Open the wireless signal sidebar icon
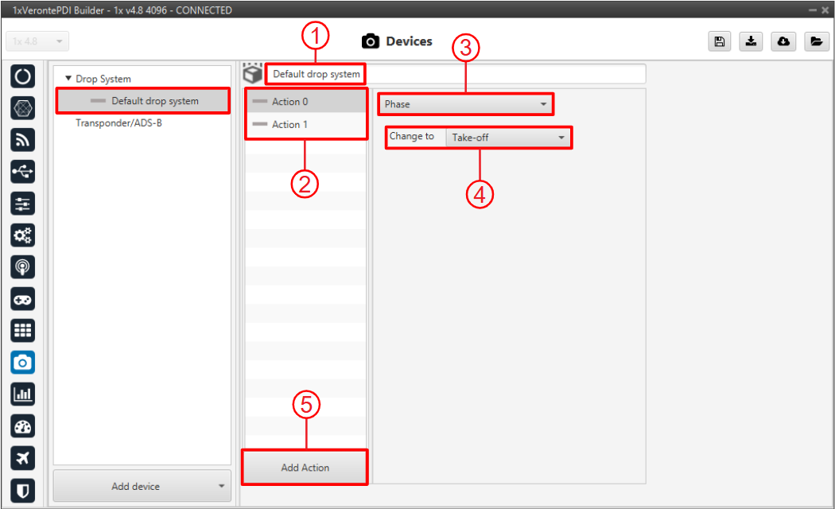Viewport: 835px width, 509px height. [23, 139]
